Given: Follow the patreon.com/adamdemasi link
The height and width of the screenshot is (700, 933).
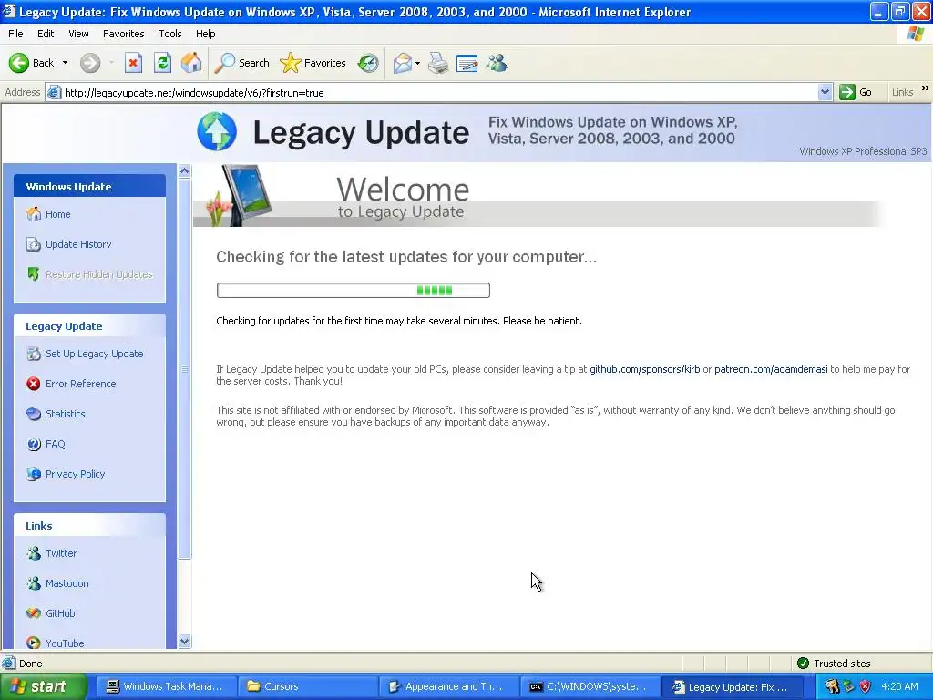Looking at the screenshot, I should click(771, 369).
